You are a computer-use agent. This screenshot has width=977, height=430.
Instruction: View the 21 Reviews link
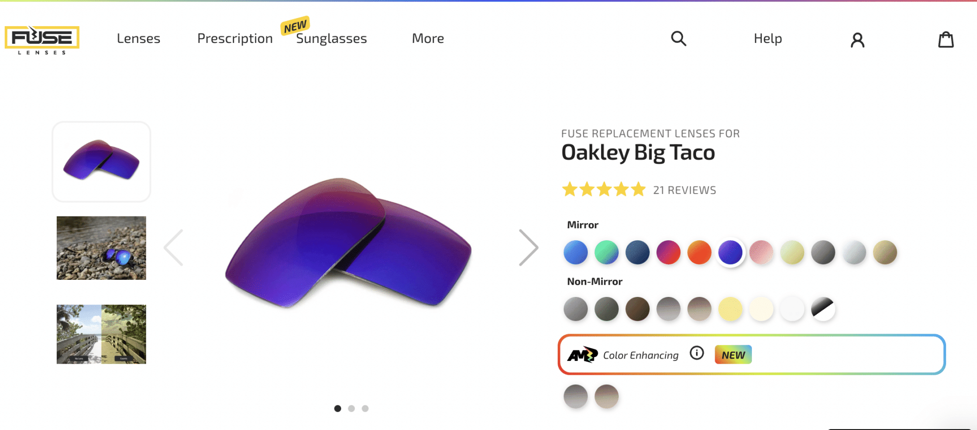coord(685,190)
